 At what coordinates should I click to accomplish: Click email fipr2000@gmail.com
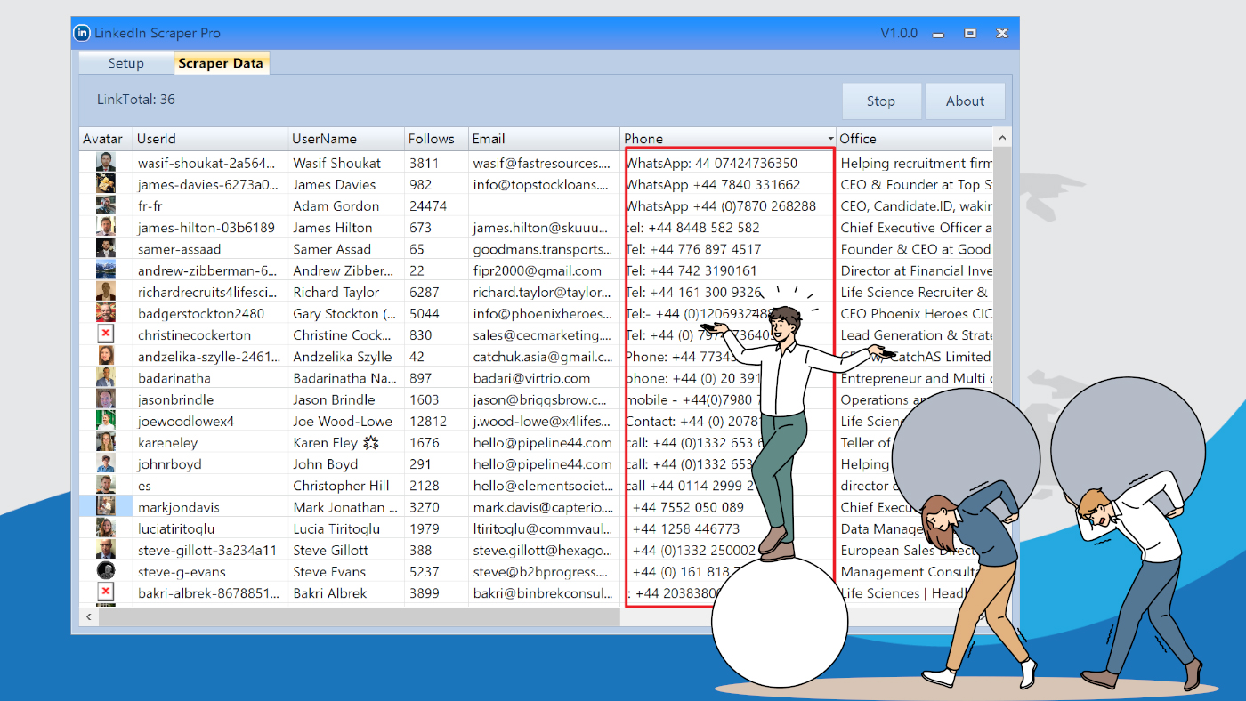click(538, 270)
